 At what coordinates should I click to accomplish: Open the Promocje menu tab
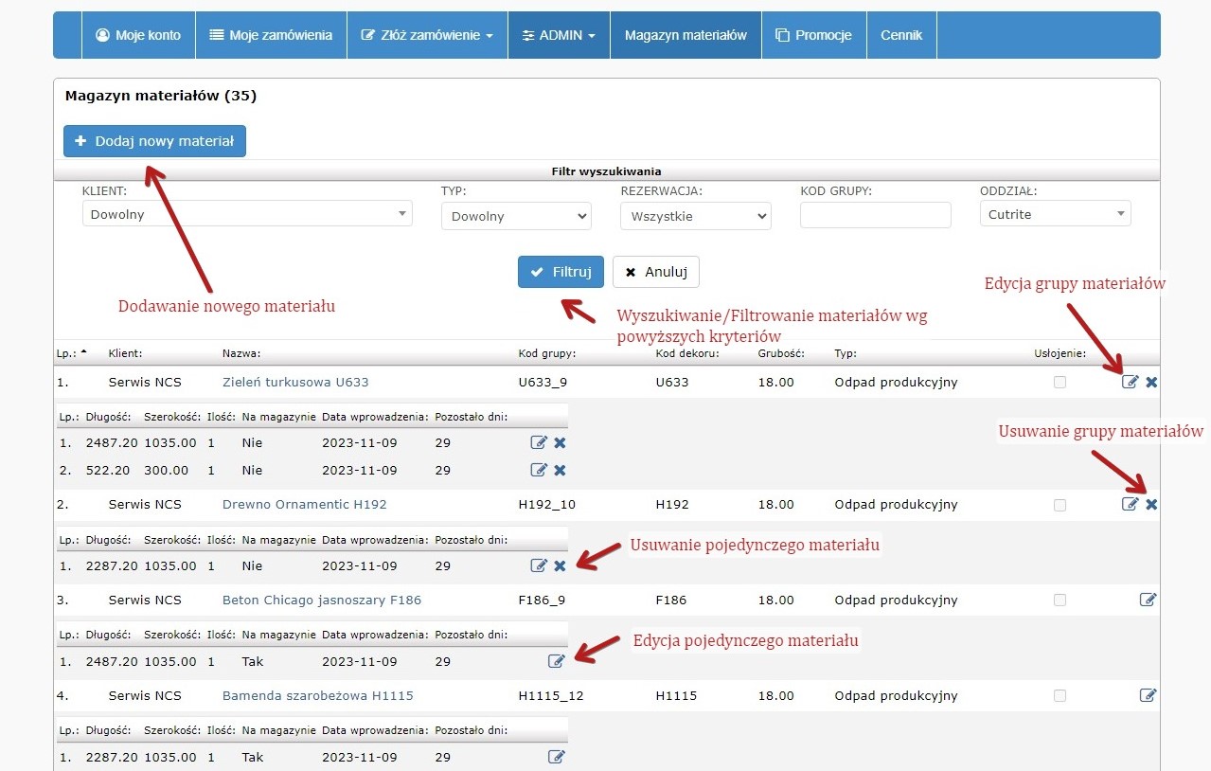813,35
